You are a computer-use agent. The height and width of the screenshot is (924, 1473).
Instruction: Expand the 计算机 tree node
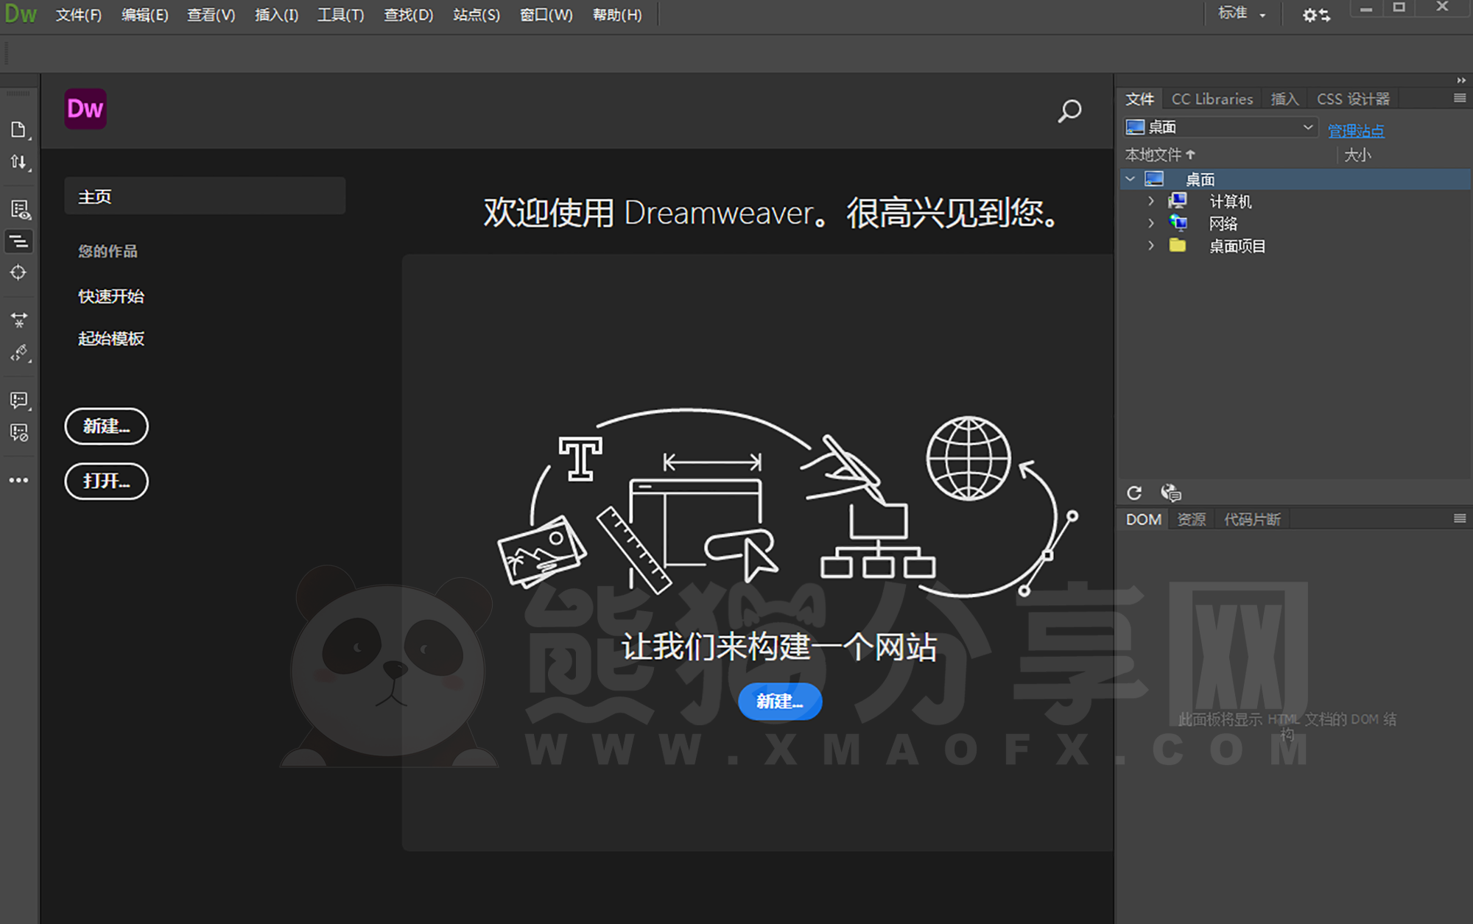1150,200
